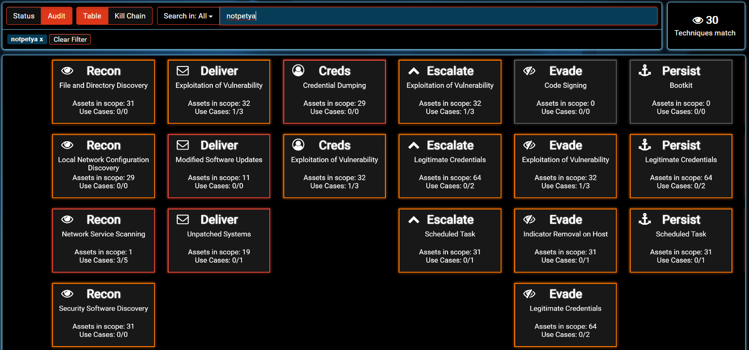Click the anchor icon on Persist Scheduled Task card
The height and width of the screenshot is (350, 749).
[644, 220]
